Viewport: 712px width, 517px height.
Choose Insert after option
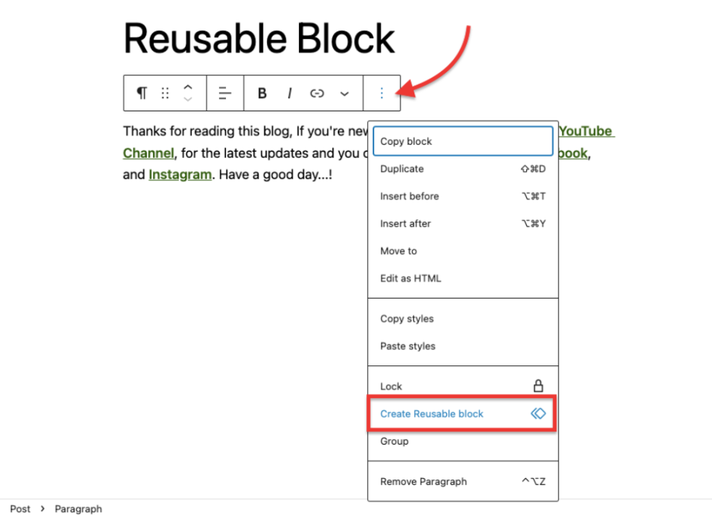[462, 223]
